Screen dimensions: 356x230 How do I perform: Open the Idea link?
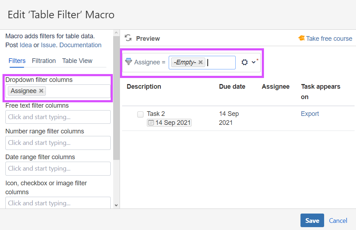[x=26, y=45]
